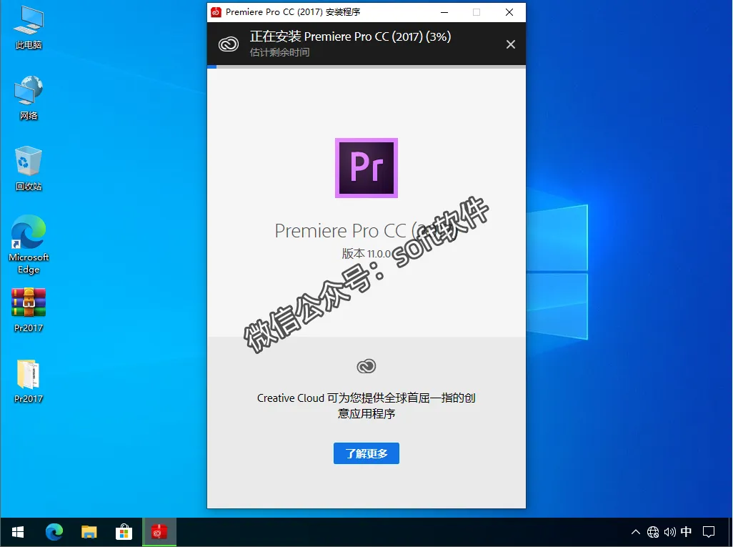This screenshot has height=547, width=733.
Task: Click the Adobe installer taskbar icon
Action: pos(159,532)
